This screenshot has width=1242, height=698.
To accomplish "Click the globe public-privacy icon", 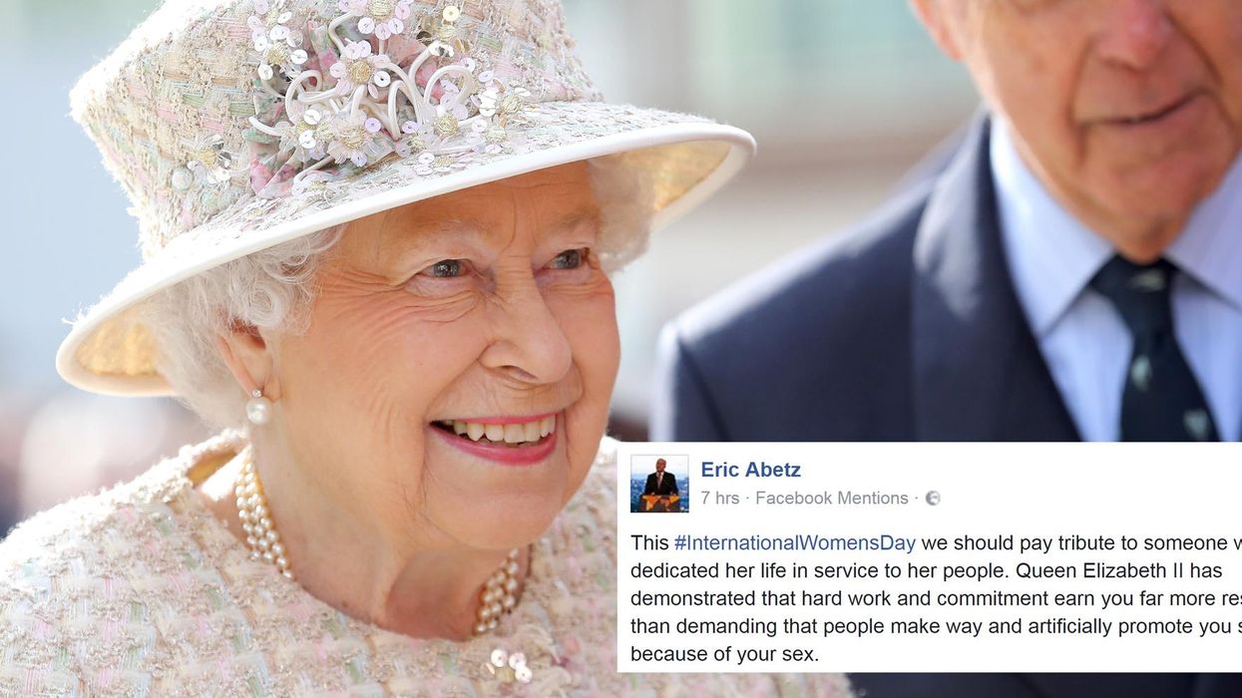I will [x=933, y=498].
